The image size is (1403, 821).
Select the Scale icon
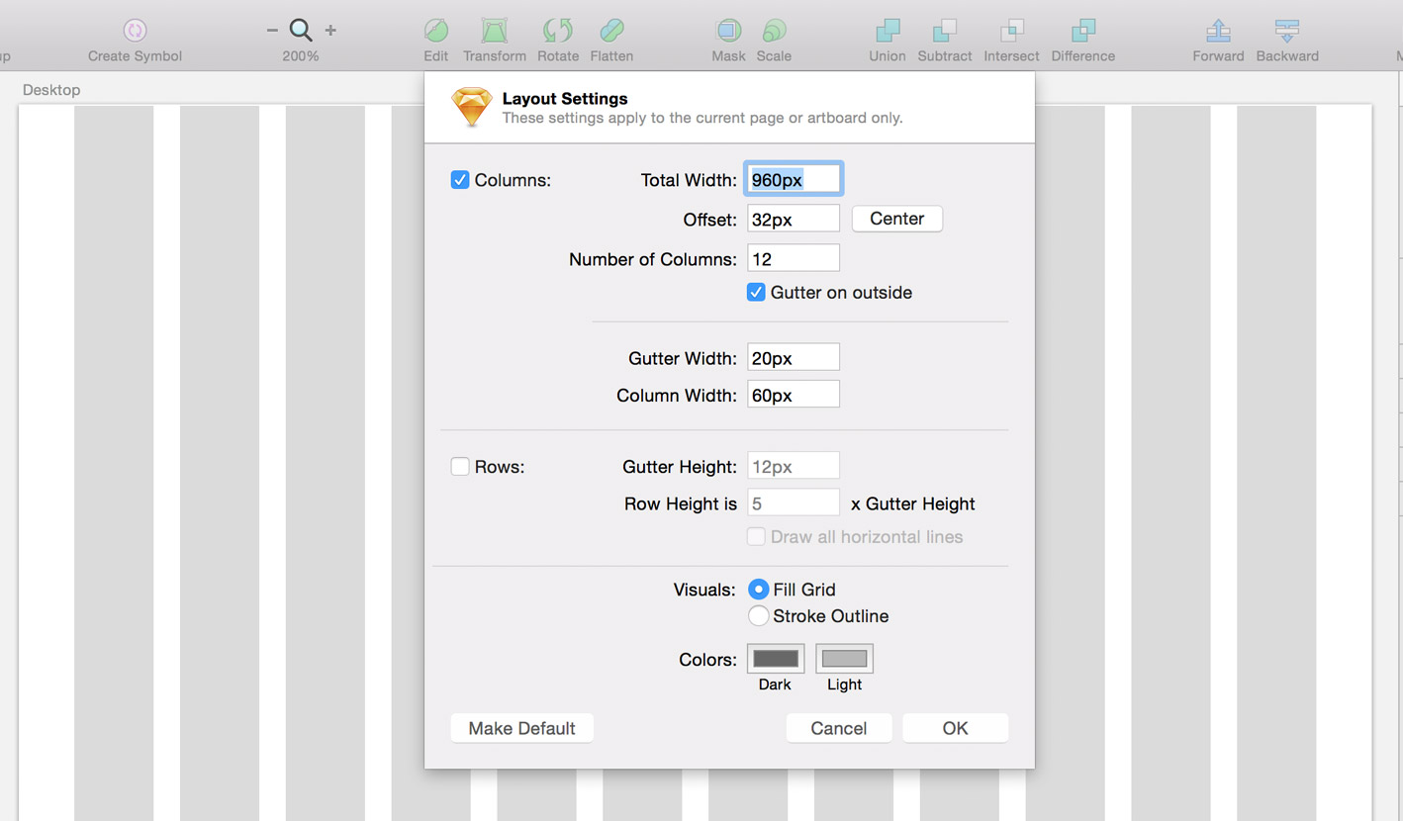pyautogui.click(x=774, y=30)
